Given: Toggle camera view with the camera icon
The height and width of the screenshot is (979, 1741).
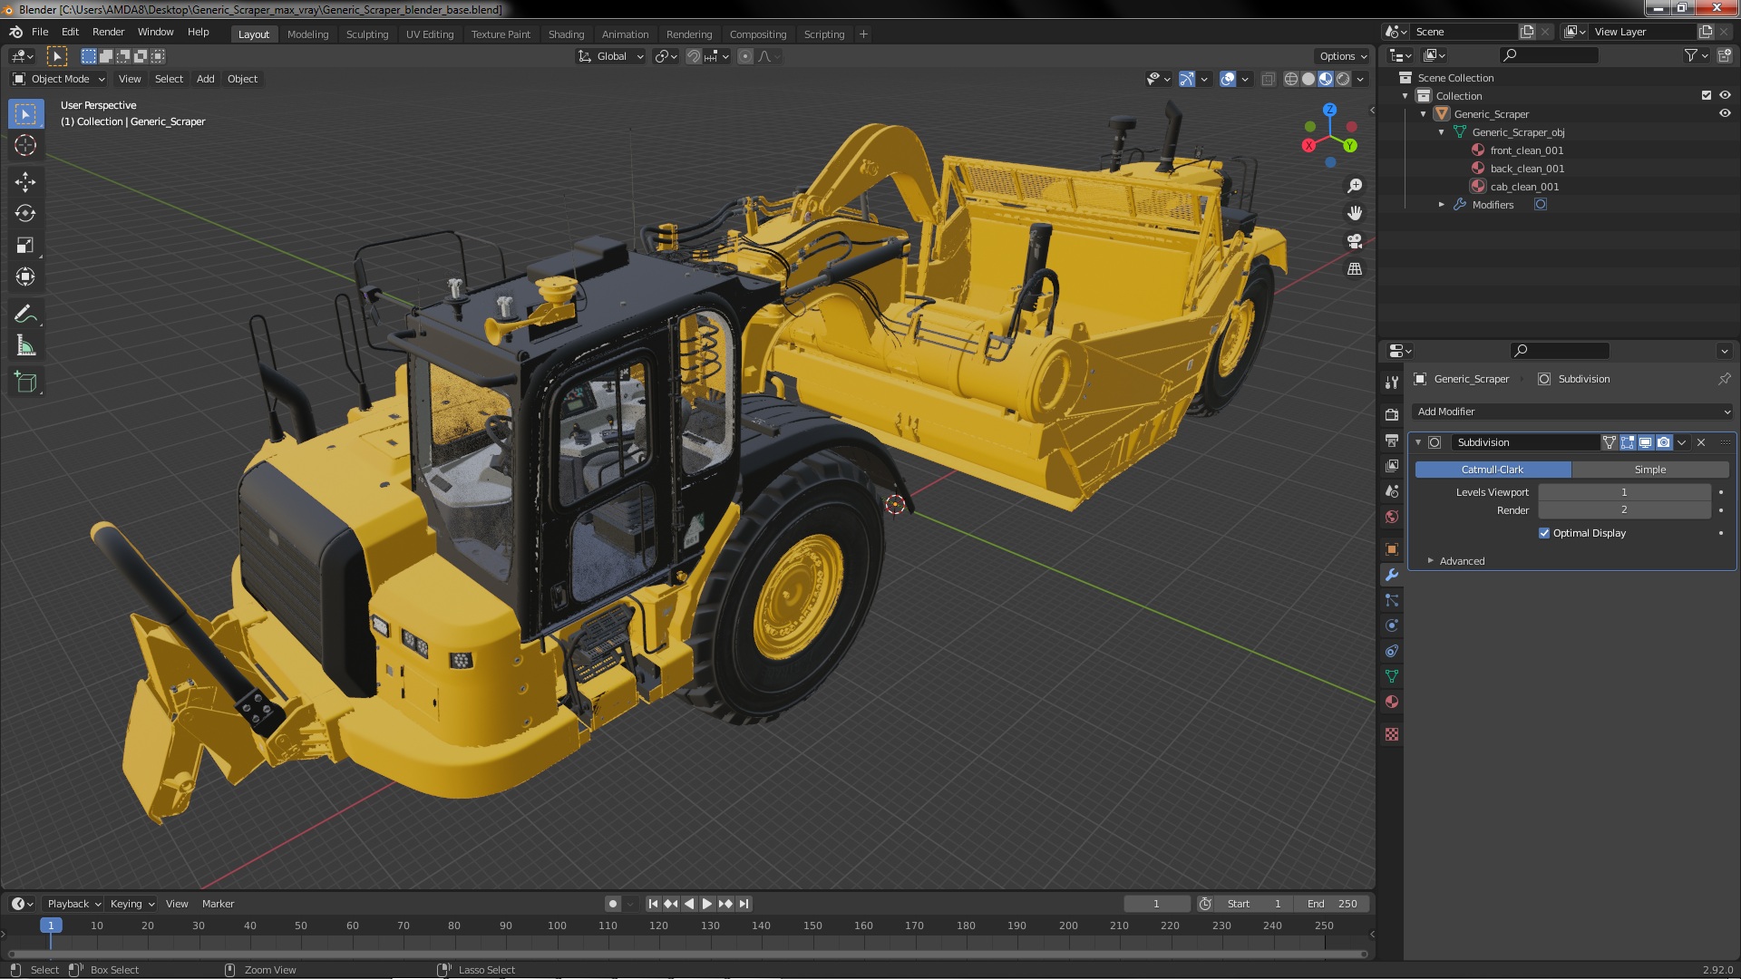Looking at the screenshot, I should click(1355, 241).
